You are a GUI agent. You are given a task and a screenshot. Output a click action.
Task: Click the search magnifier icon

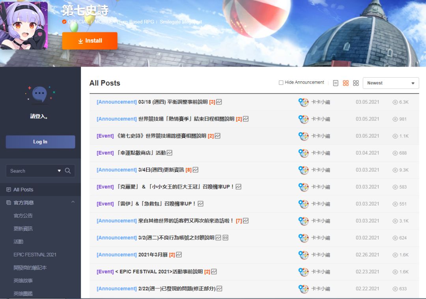tap(68, 171)
